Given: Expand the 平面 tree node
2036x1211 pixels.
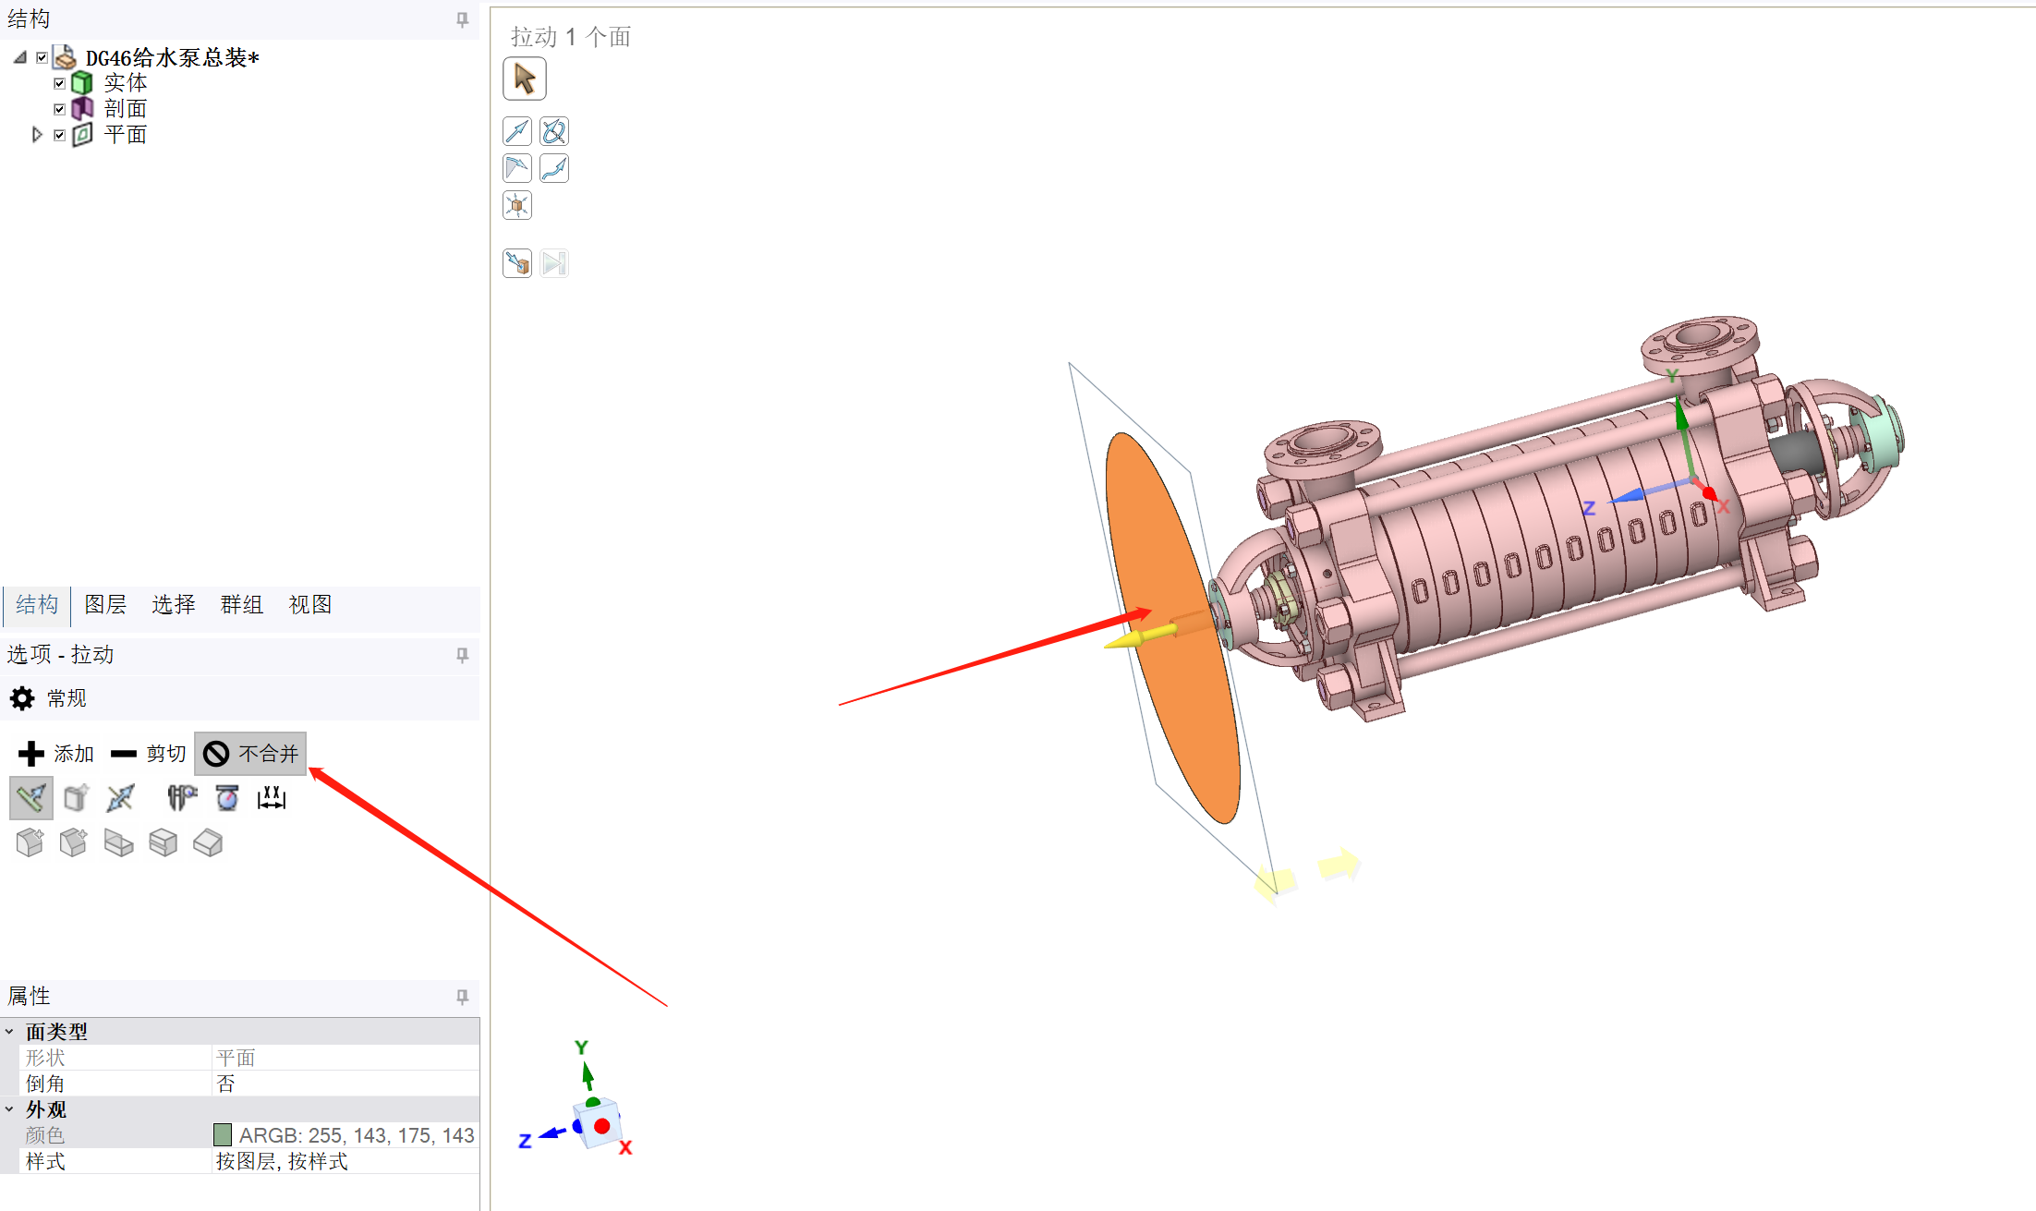Looking at the screenshot, I should pyautogui.click(x=37, y=135).
